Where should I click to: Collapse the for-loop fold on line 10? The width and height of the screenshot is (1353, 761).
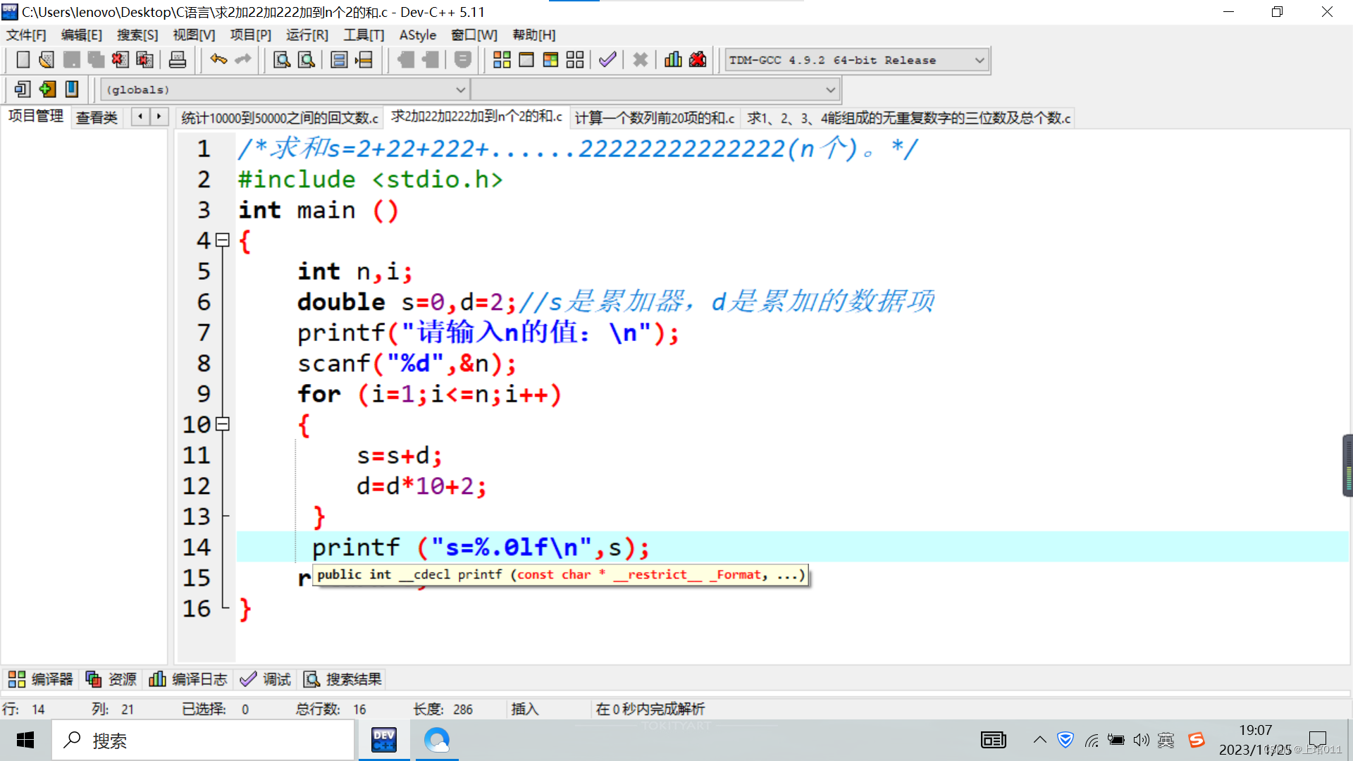pos(223,424)
